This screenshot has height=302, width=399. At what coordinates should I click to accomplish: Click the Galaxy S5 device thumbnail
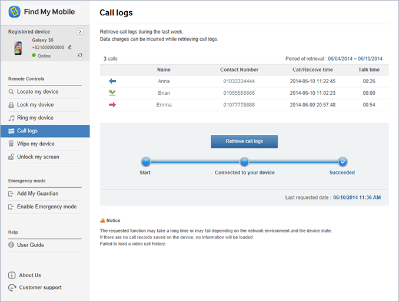pyautogui.click(x=18, y=48)
